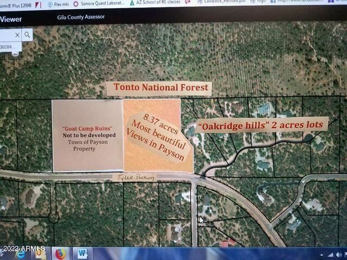Screen dimensions: 347x260
Task: Click the red flag bookmark icon
Action: (x=38, y=5)
